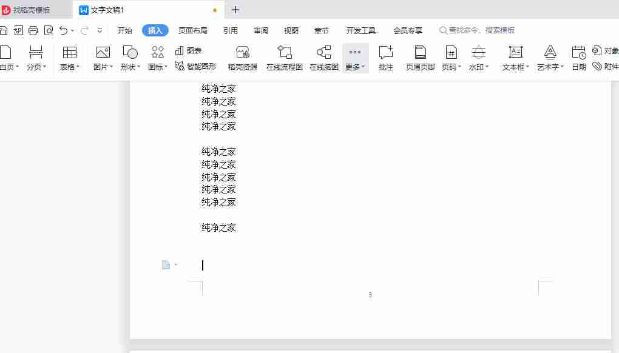
Task: Open the 会员专享 tab
Action: pos(408,30)
